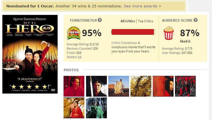The image size is (212, 120).
Task: Click the audience popcorn bucket icon
Action: point(169,33)
